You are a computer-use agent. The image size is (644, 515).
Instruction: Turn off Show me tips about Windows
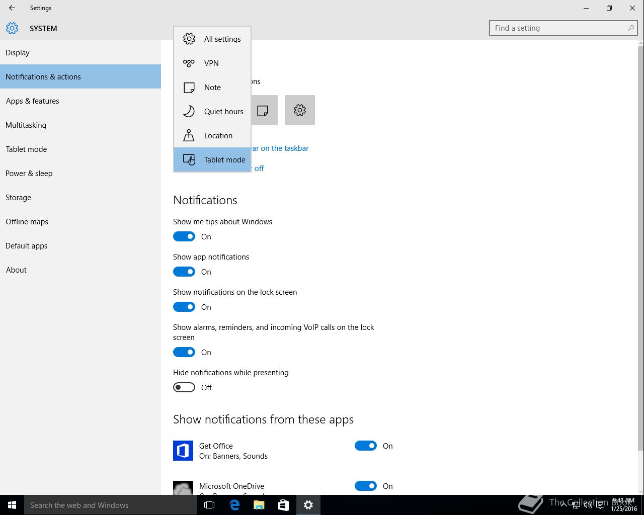pos(184,236)
